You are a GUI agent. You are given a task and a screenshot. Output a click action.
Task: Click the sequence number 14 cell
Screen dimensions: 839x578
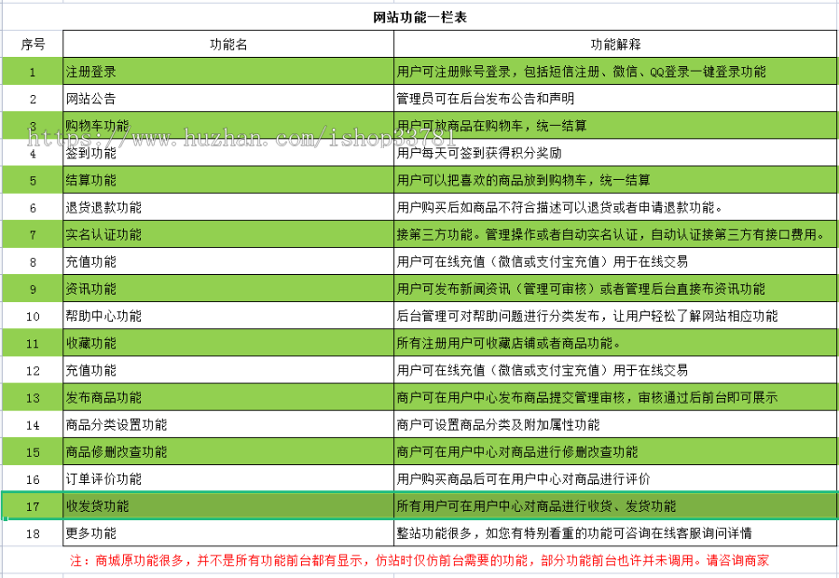tap(33, 425)
